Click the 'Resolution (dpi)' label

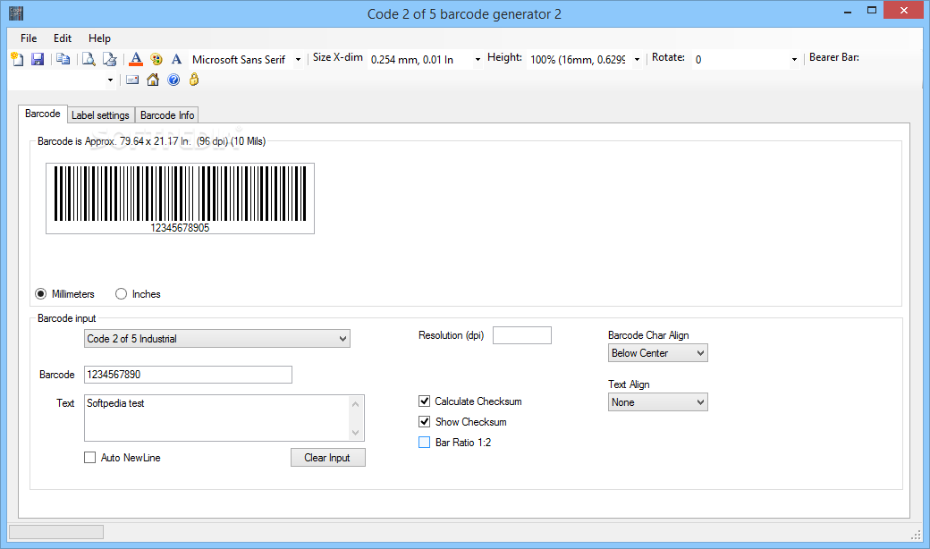(x=451, y=335)
